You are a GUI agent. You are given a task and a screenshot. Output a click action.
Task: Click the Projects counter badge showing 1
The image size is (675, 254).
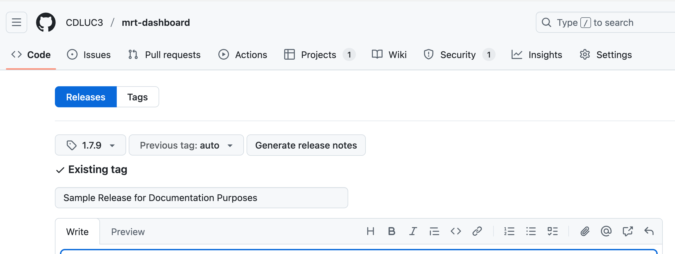[349, 55]
